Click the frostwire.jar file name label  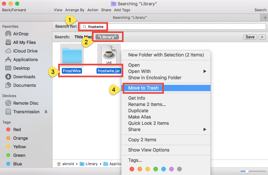[x=109, y=71]
